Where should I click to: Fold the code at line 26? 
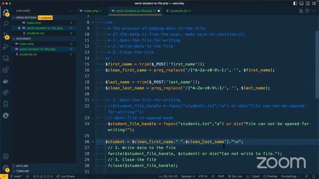click(93, 142)
